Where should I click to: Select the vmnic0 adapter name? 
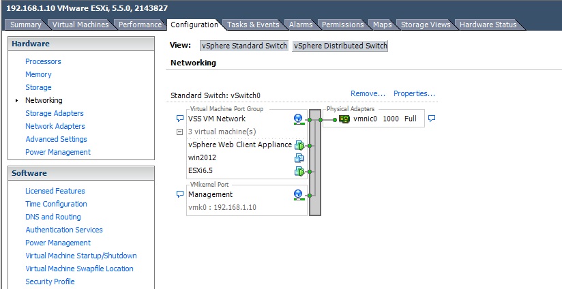point(365,119)
